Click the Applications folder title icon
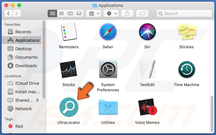This screenshot has width=216, height=135. tap(95, 5)
